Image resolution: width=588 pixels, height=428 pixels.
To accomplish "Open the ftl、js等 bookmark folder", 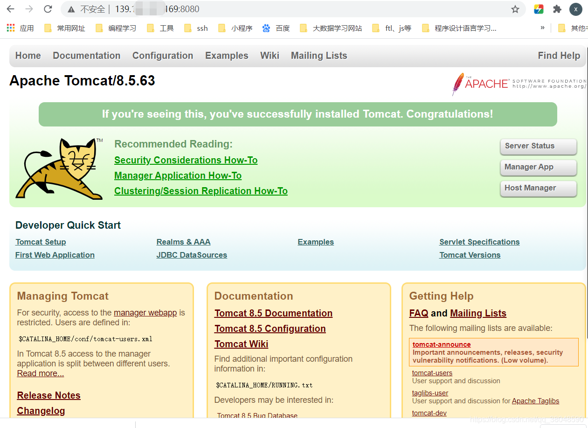I will [x=392, y=28].
